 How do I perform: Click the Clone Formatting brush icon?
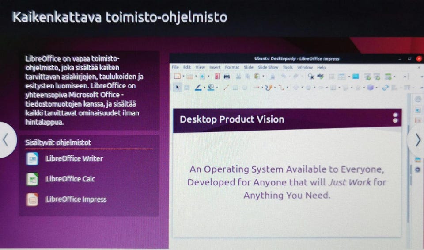click(273, 77)
